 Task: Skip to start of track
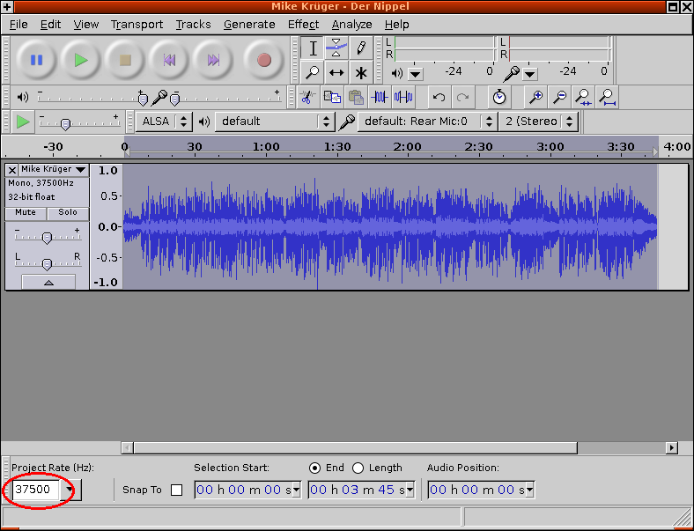pyautogui.click(x=169, y=60)
